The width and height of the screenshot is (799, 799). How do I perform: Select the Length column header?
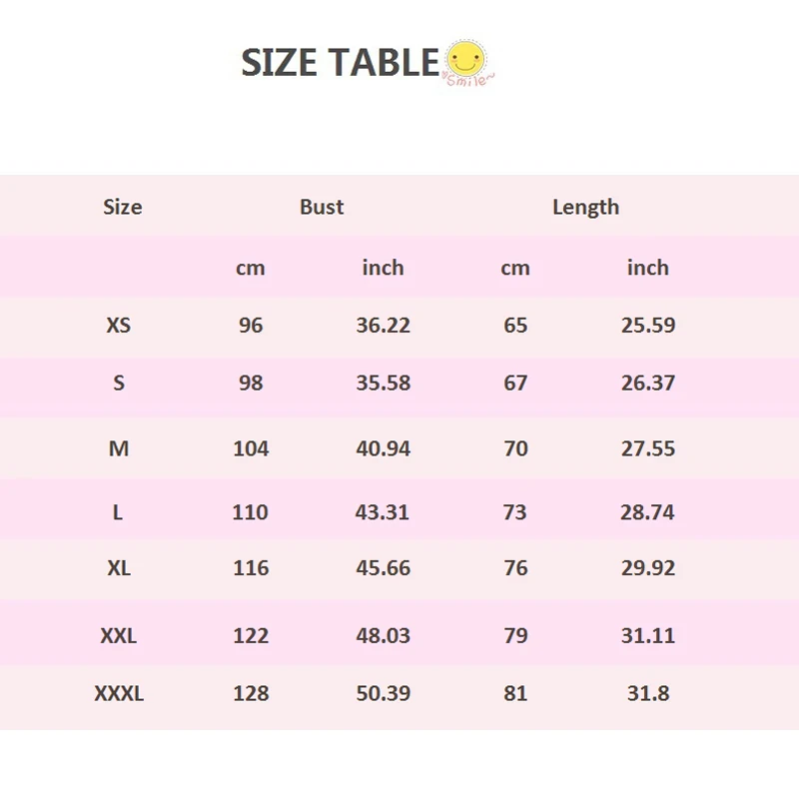[x=585, y=207]
